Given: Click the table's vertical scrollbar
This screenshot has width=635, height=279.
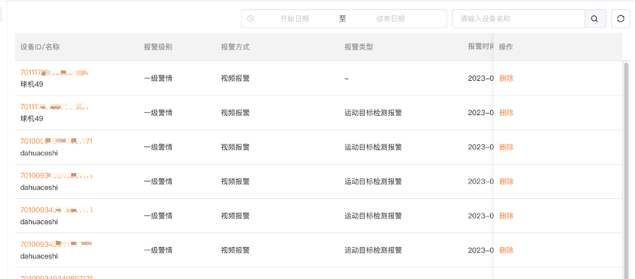Looking at the screenshot, I should click(627, 170).
